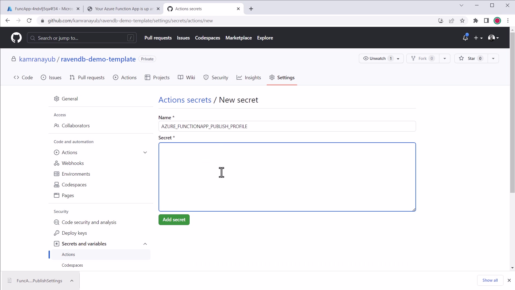The image size is (515, 290).
Task: Open kamranayub profile link
Action: tap(37, 59)
